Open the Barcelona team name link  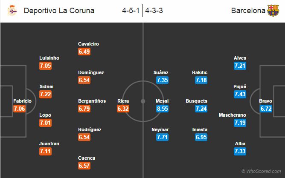click(x=248, y=11)
